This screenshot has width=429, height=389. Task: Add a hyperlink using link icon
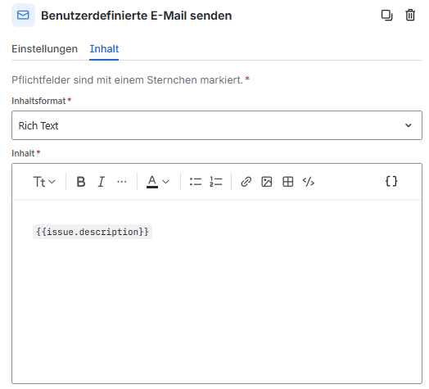[246, 182]
